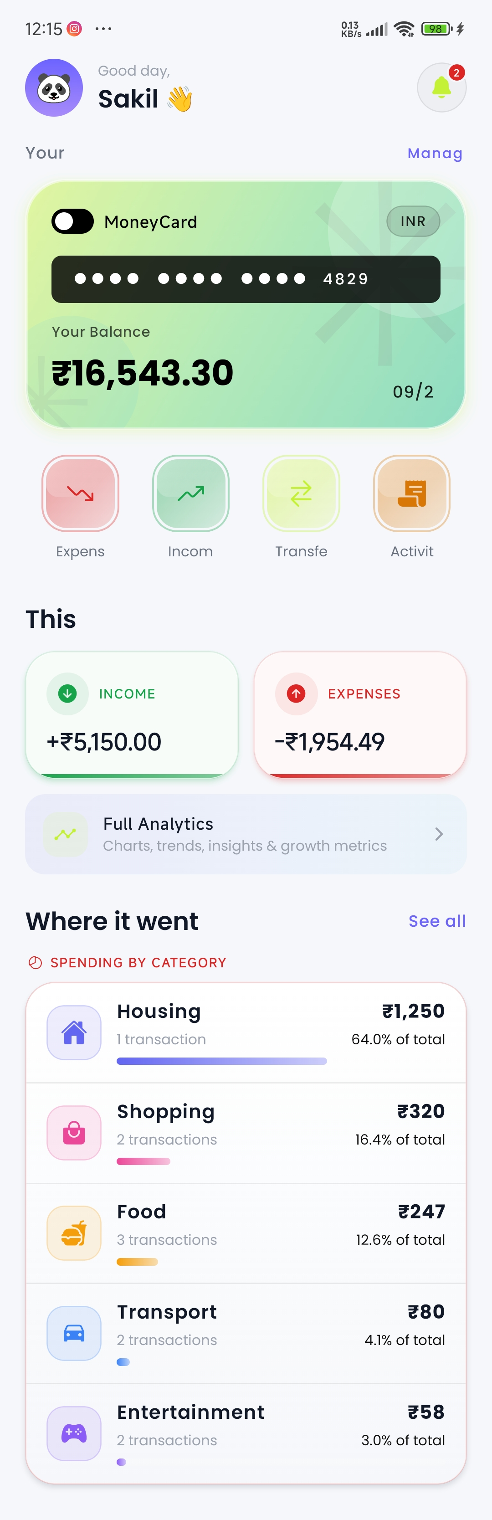Open the Expenses summary card
The height and width of the screenshot is (1520, 492).
360,714
